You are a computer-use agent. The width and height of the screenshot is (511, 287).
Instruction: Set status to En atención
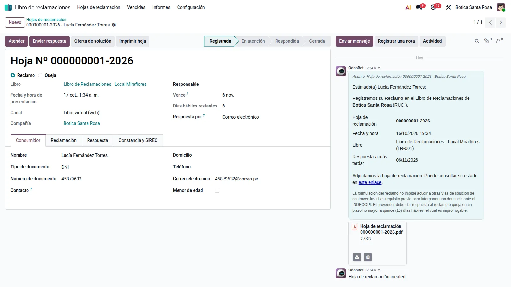pyautogui.click(x=253, y=41)
